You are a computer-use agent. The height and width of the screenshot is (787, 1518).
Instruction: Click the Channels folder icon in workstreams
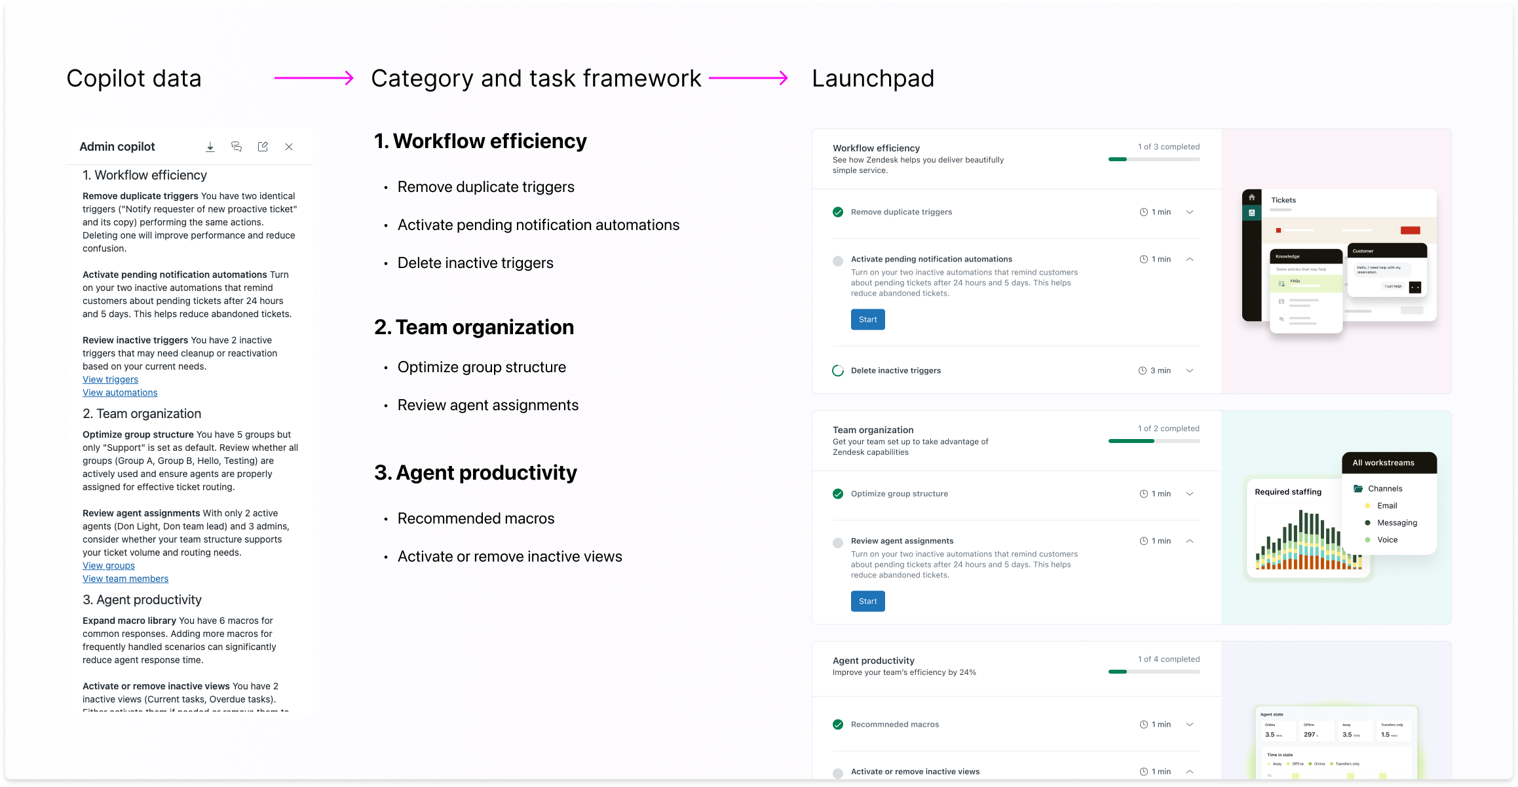[1358, 489]
